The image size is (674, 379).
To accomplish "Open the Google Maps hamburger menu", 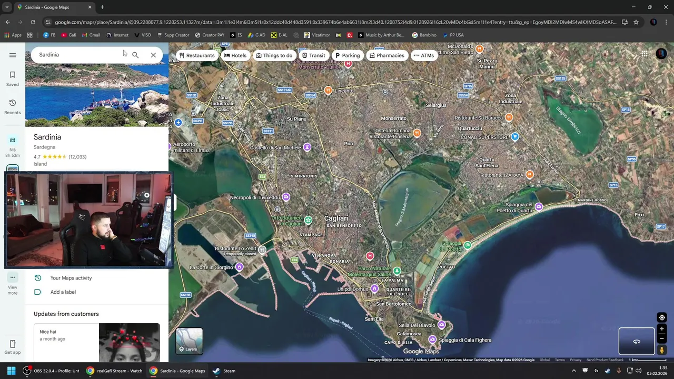I will (13, 55).
